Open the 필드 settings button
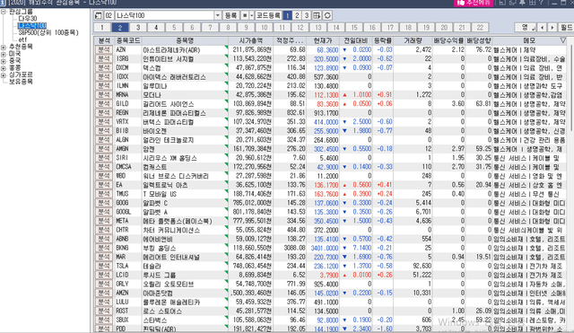This screenshot has height=333, width=574. pos(566,28)
